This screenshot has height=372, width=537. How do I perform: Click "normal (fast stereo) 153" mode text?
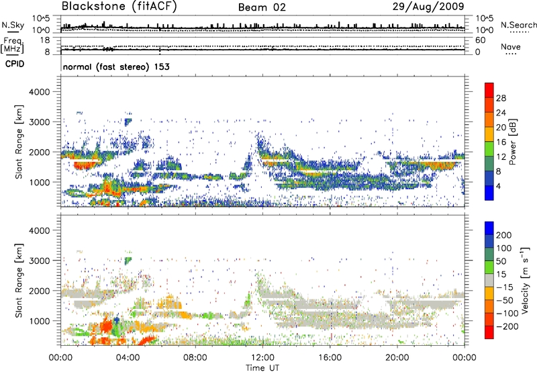pyautogui.click(x=116, y=66)
